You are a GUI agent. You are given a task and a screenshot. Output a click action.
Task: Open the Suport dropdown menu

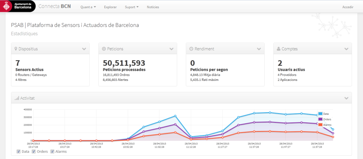tap(132, 7)
